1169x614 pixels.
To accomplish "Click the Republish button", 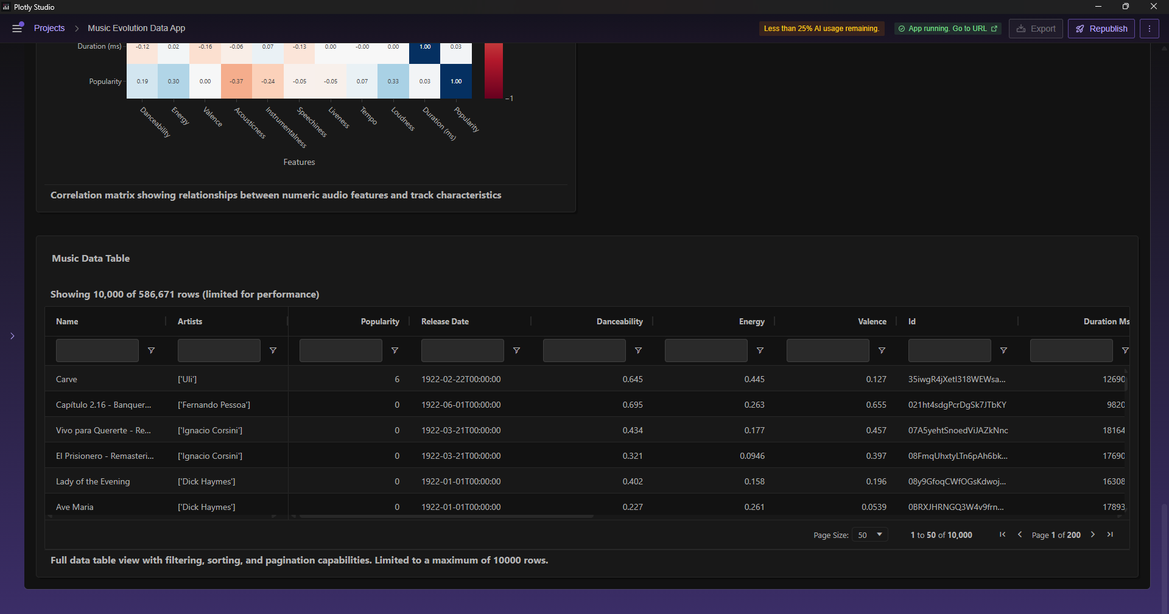I will tap(1101, 29).
